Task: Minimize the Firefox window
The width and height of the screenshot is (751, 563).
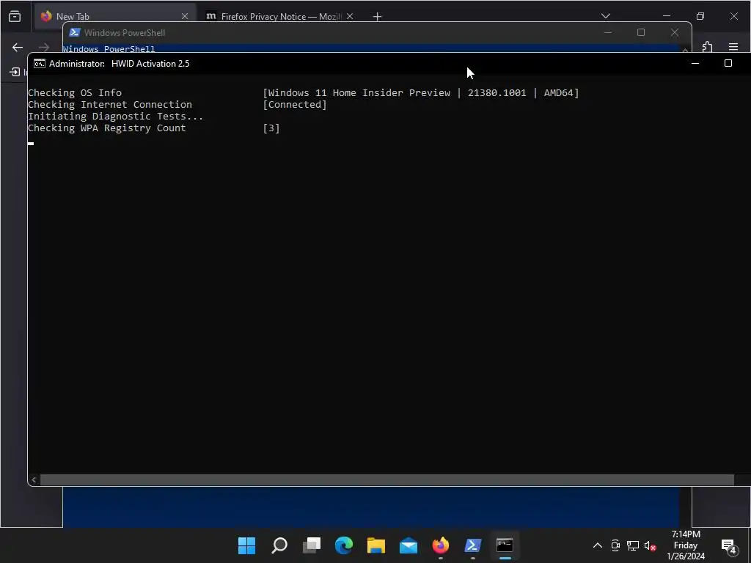Action: click(x=667, y=16)
